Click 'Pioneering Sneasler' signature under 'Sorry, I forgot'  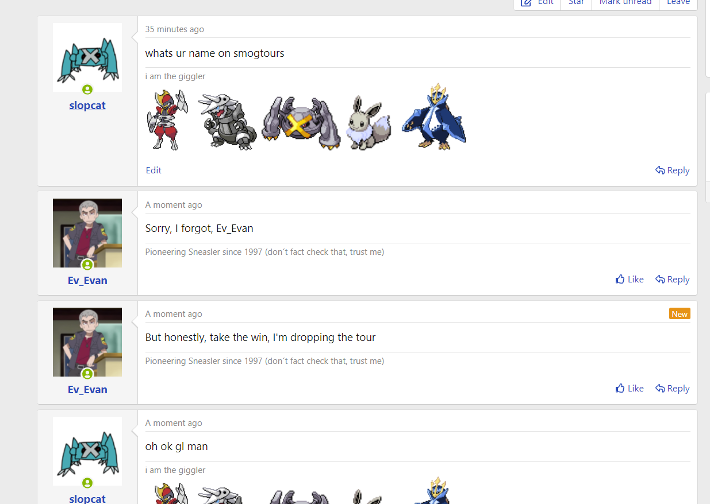click(x=264, y=252)
